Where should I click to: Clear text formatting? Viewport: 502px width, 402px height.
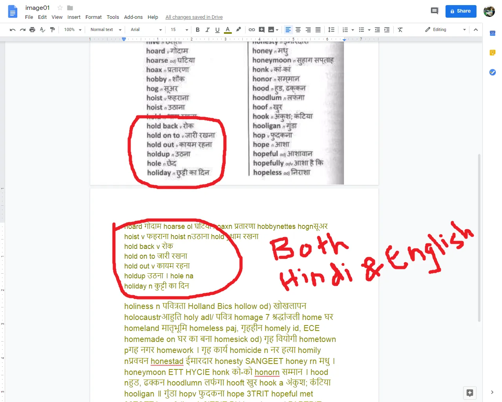coord(400,30)
